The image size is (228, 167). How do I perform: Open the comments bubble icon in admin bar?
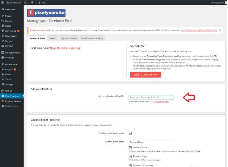click(32, 3)
